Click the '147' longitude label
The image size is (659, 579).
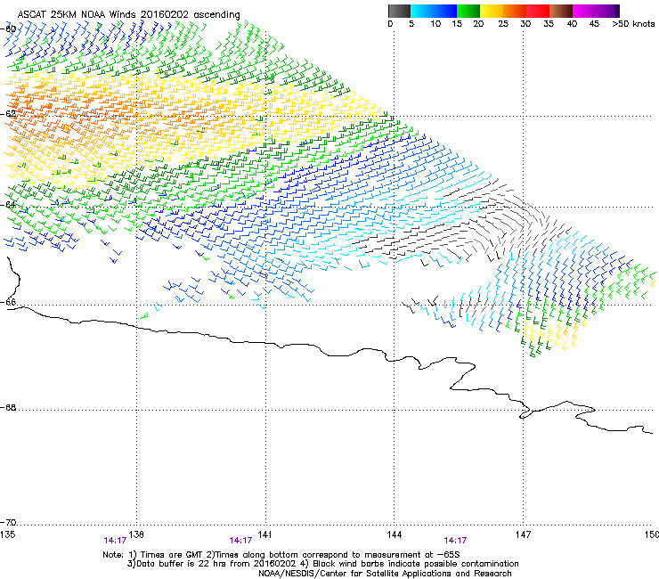(523, 534)
